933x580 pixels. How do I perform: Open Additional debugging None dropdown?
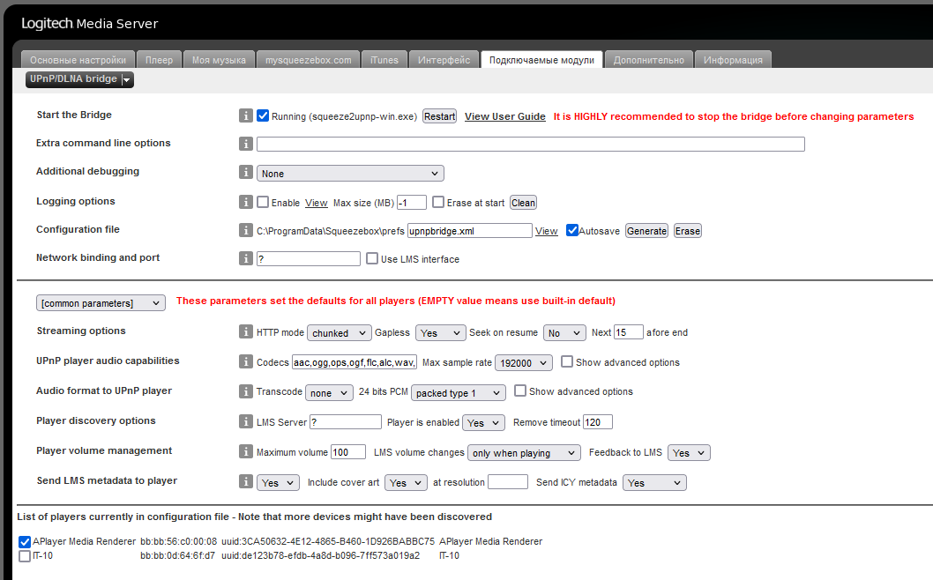350,174
